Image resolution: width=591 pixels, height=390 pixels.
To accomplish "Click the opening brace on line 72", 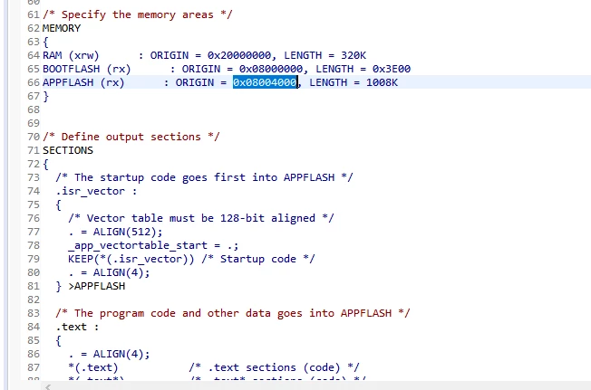I will (x=45, y=164).
